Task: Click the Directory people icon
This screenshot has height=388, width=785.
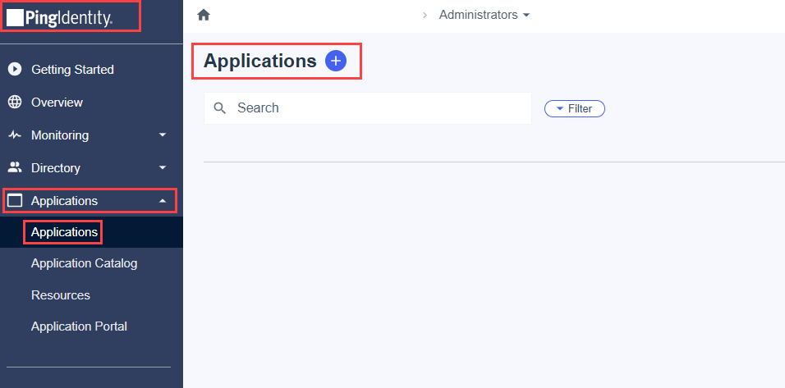Action: point(15,167)
